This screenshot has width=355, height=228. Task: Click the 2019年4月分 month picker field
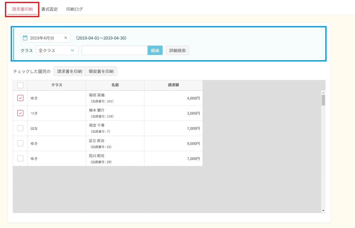click(45, 38)
